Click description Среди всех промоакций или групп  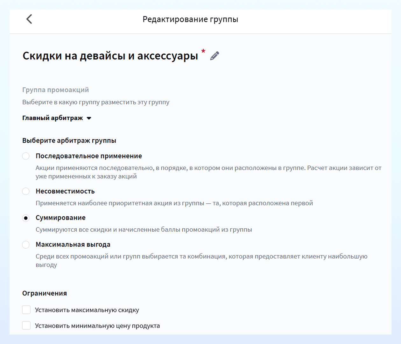[x=201, y=260]
